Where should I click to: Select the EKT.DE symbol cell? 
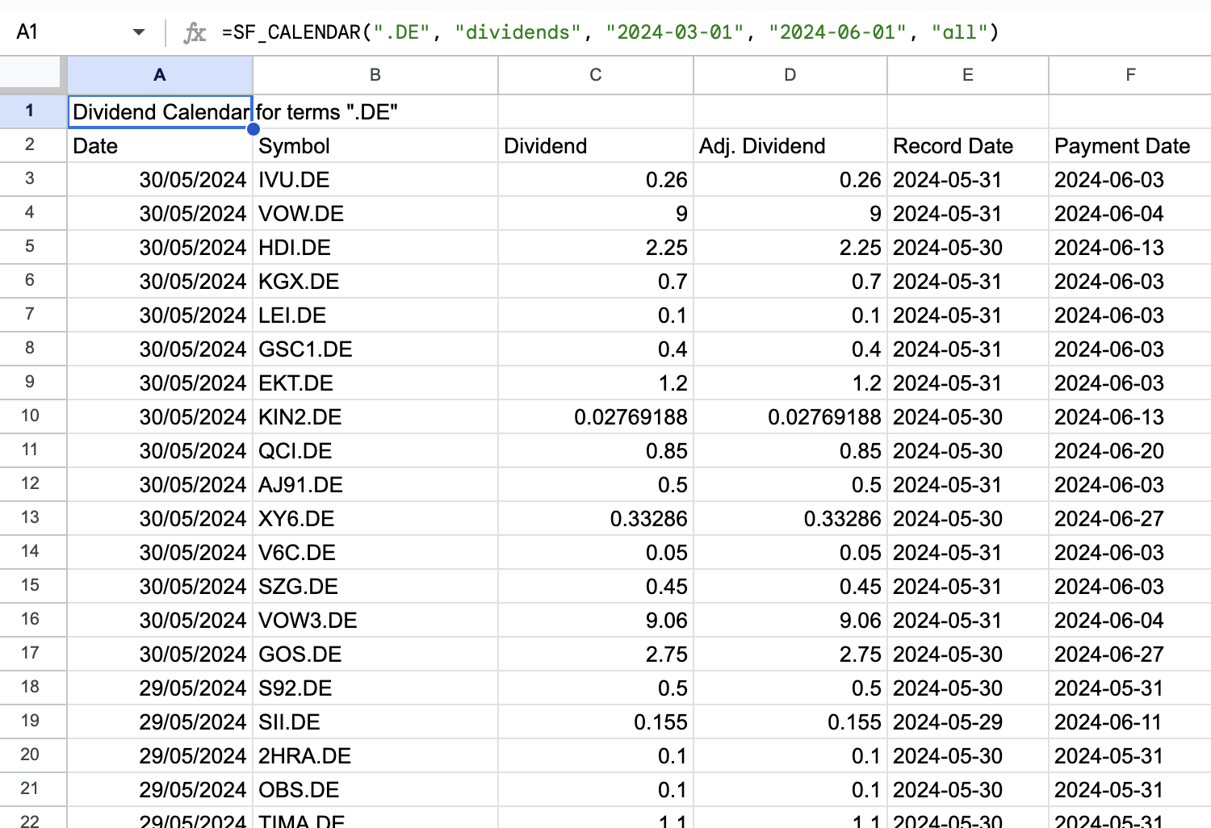point(375,383)
